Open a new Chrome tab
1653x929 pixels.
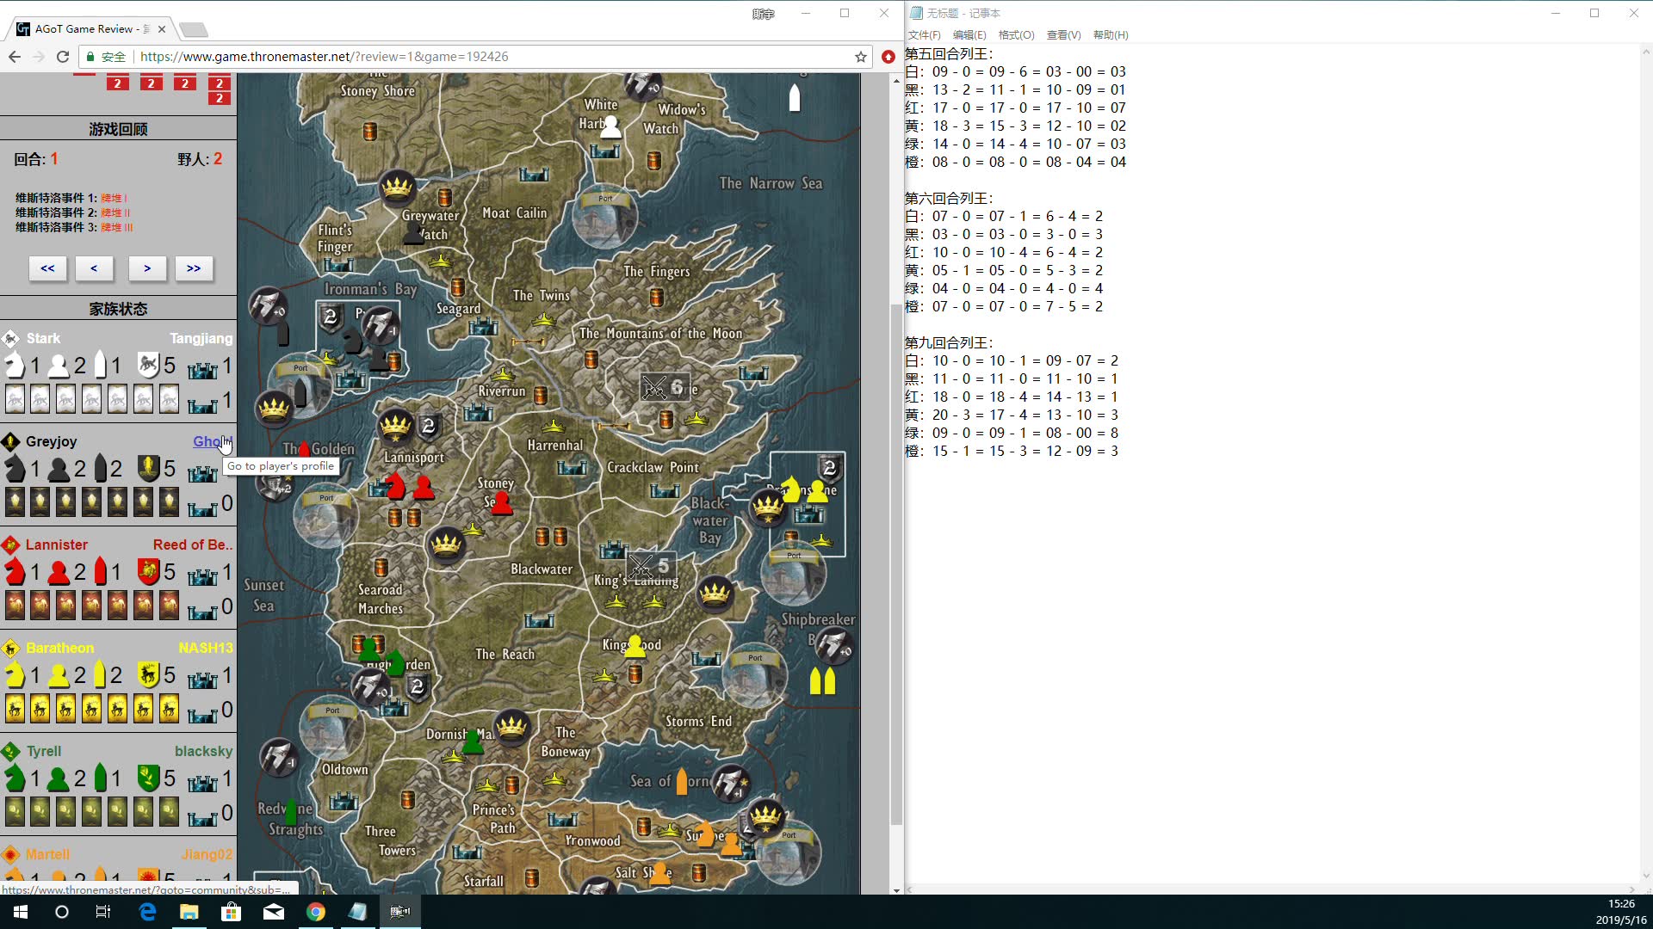[194, 30]
